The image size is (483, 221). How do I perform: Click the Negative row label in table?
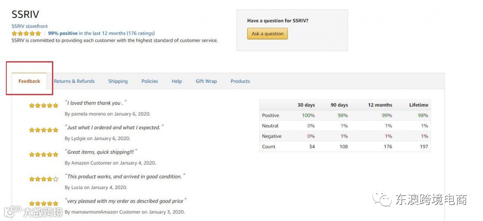point(272,136)
